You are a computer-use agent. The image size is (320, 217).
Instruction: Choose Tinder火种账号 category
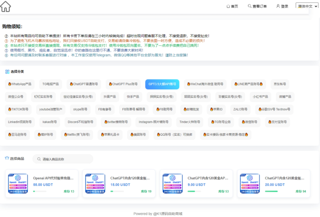point(190,122)
